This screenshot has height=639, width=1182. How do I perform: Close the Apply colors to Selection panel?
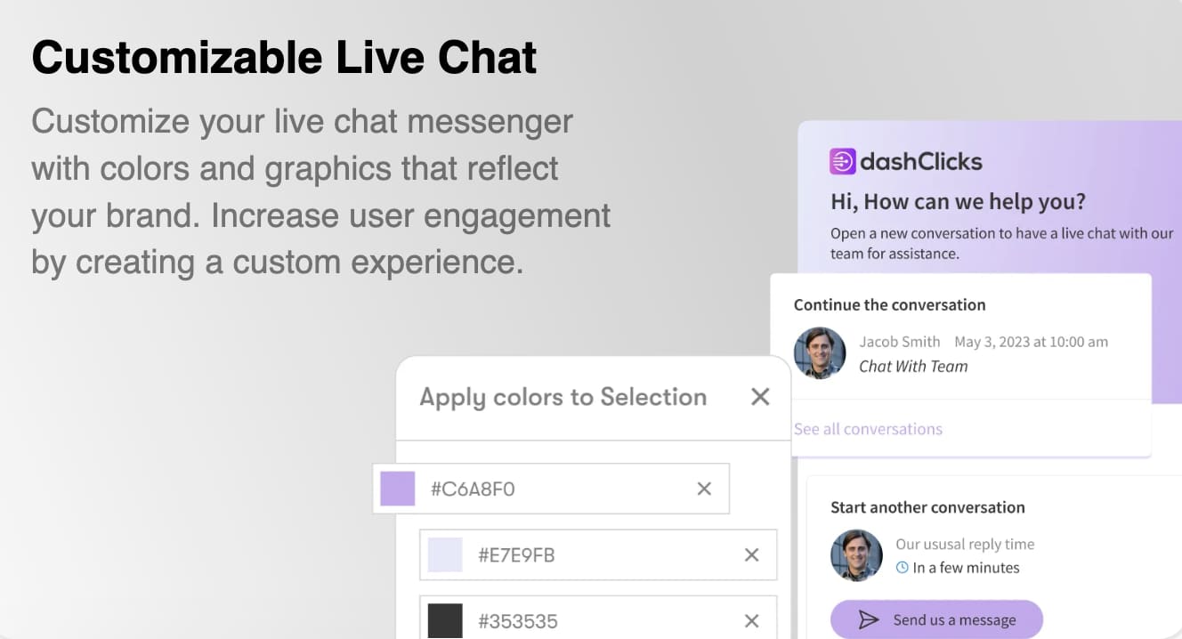click(760, 397)
